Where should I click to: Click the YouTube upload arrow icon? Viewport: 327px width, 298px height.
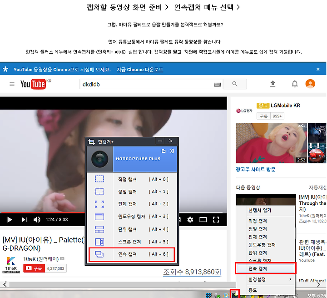click(272, 84)
